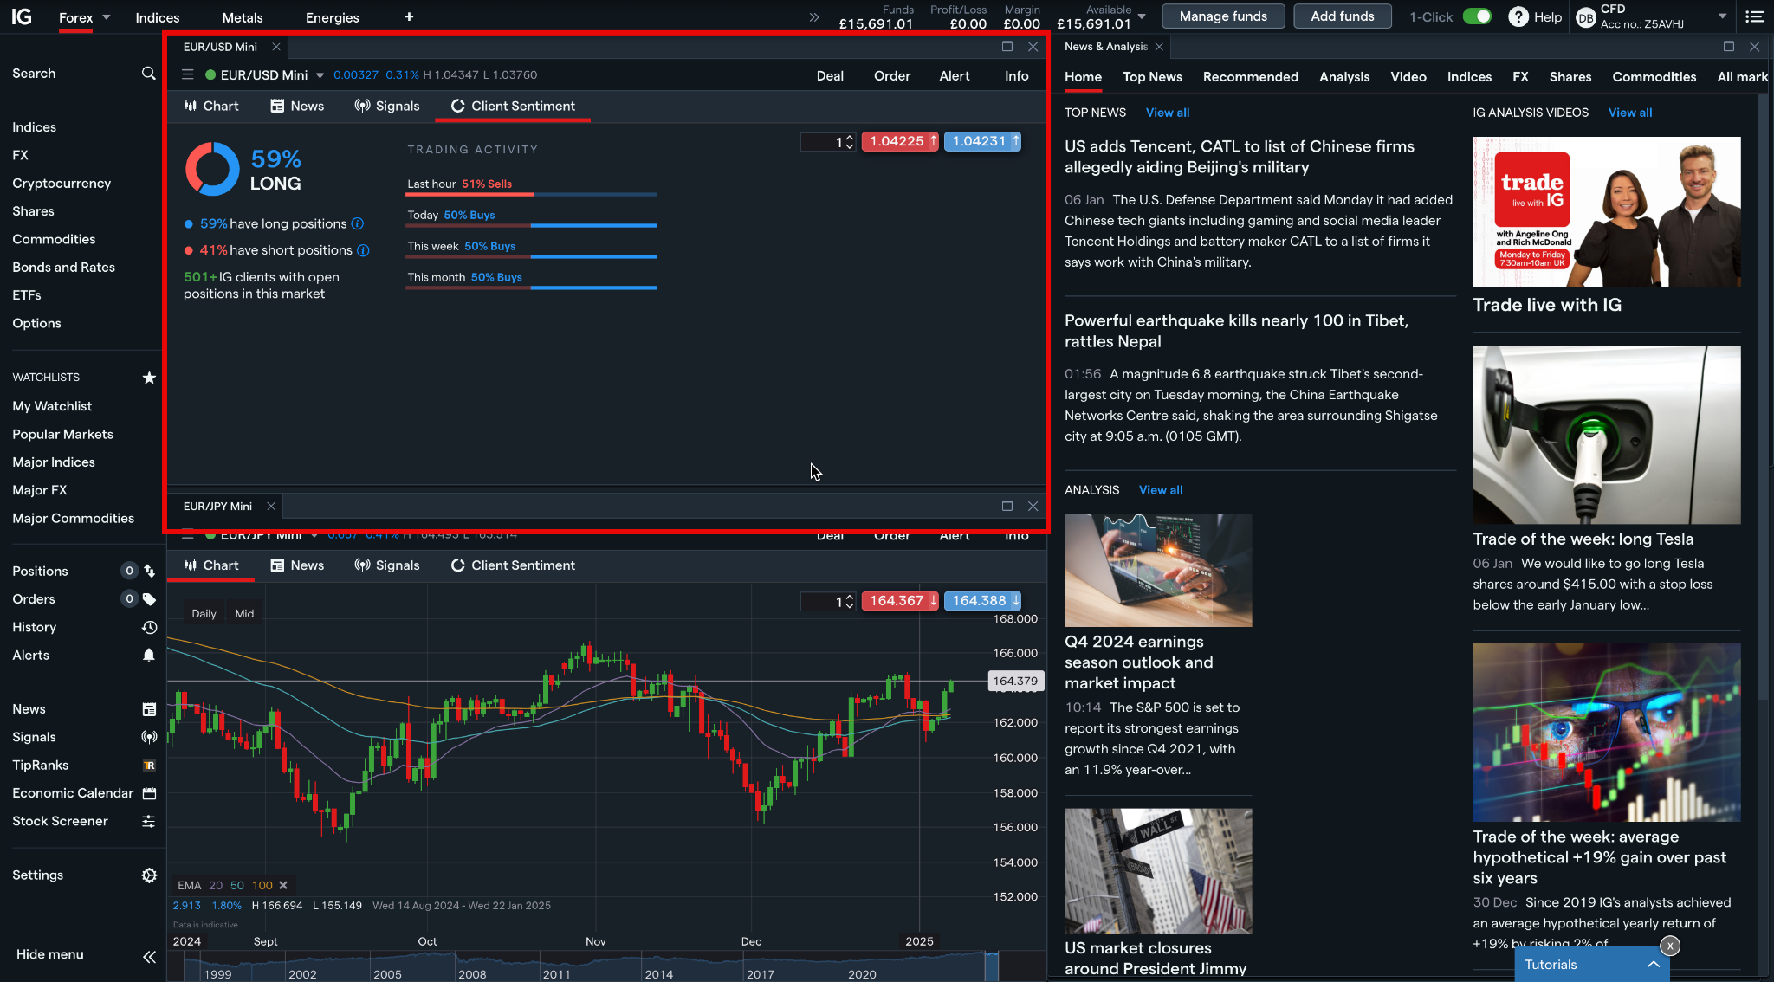Open trade History via the clock icon
The image size is (1774, 982).
coord(148,627)
